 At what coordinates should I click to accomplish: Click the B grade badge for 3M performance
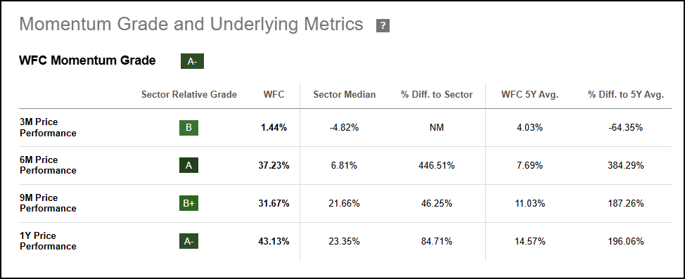point(188,128)
